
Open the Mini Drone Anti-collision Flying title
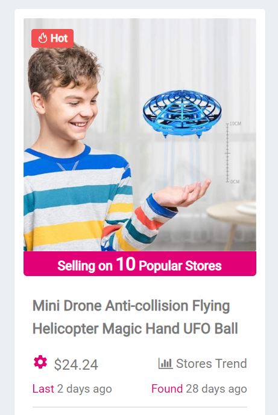[x=131, y=306]
